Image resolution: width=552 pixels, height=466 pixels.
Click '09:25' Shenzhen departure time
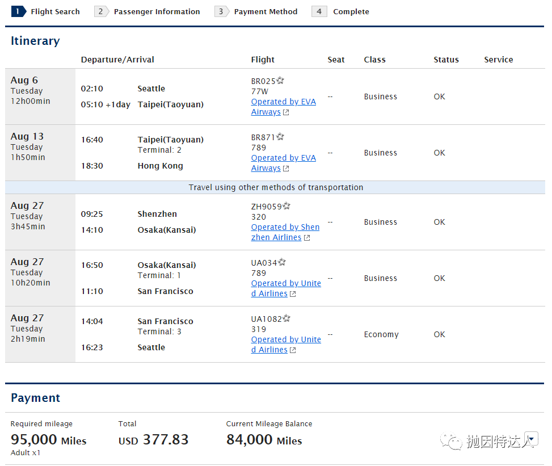point(92,214)
